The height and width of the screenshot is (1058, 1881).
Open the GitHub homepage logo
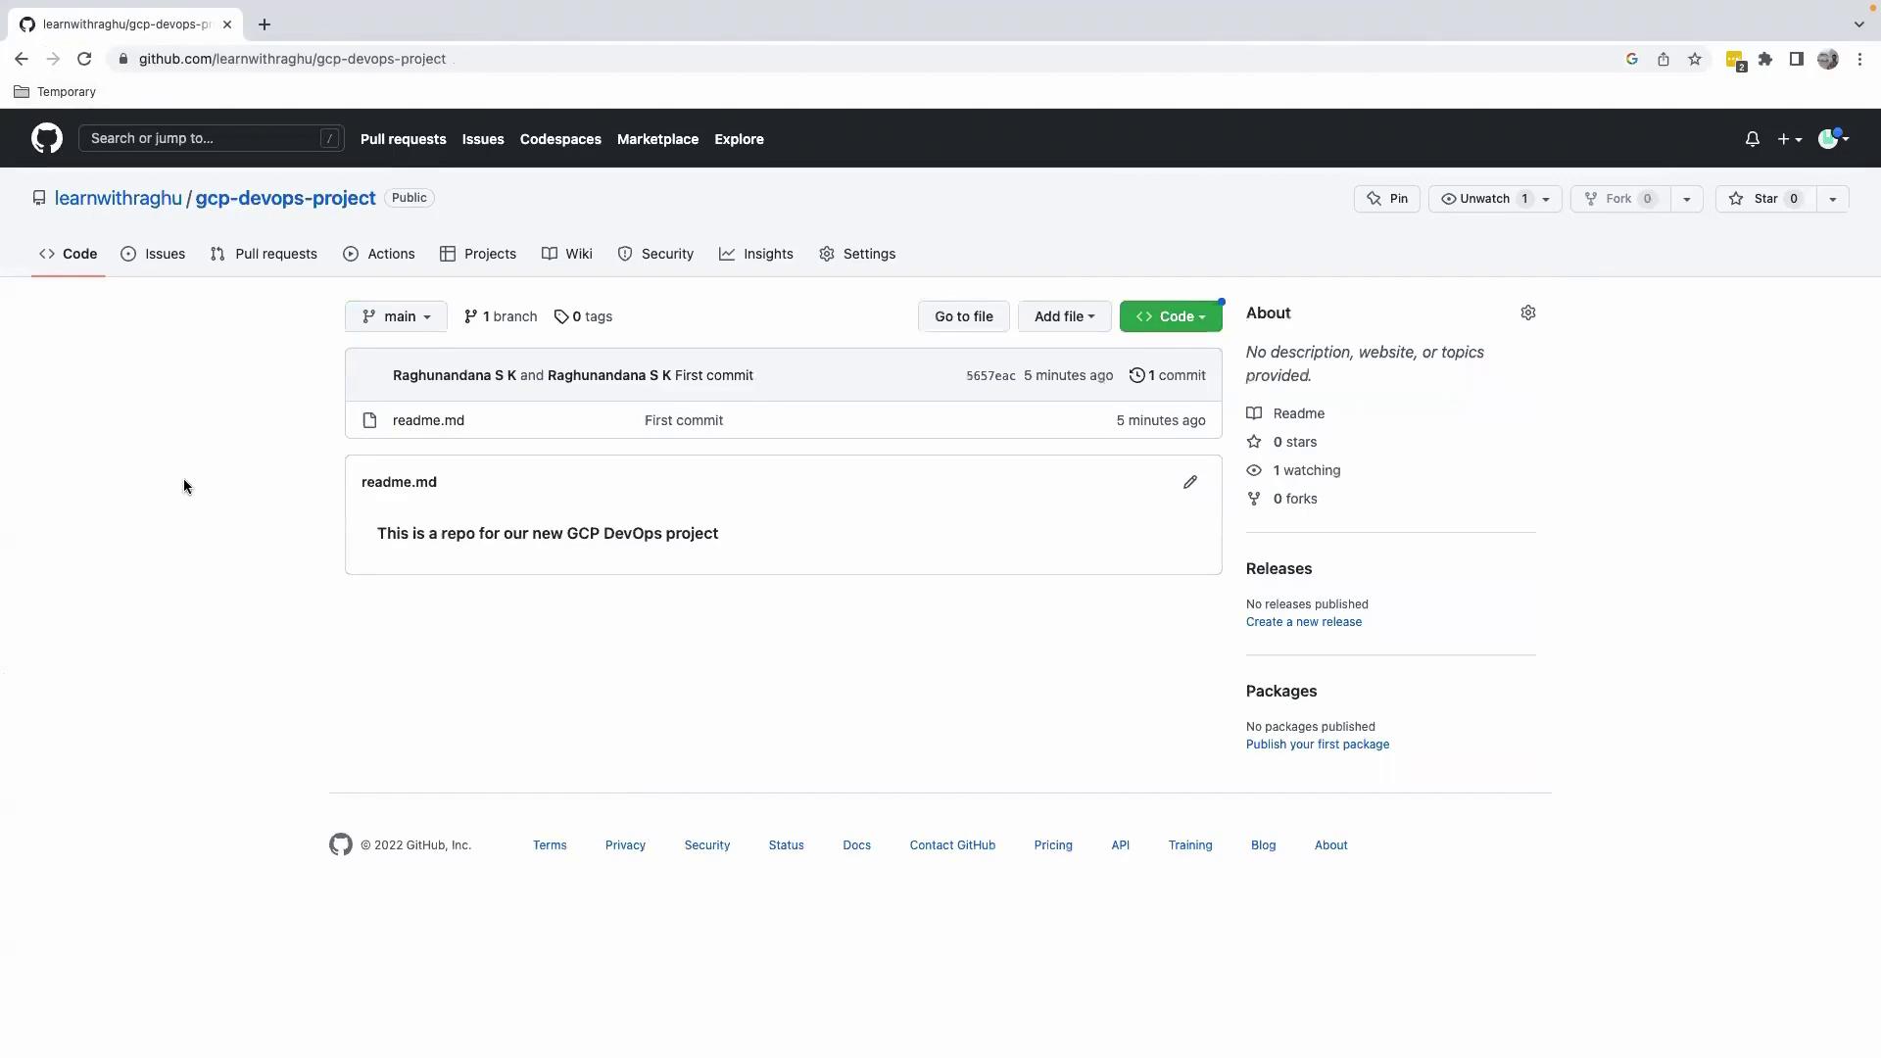click(x=46, y=138)
